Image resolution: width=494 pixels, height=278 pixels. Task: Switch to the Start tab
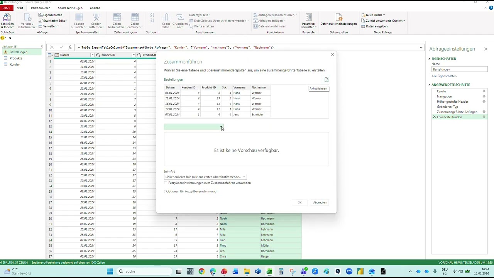20,8
